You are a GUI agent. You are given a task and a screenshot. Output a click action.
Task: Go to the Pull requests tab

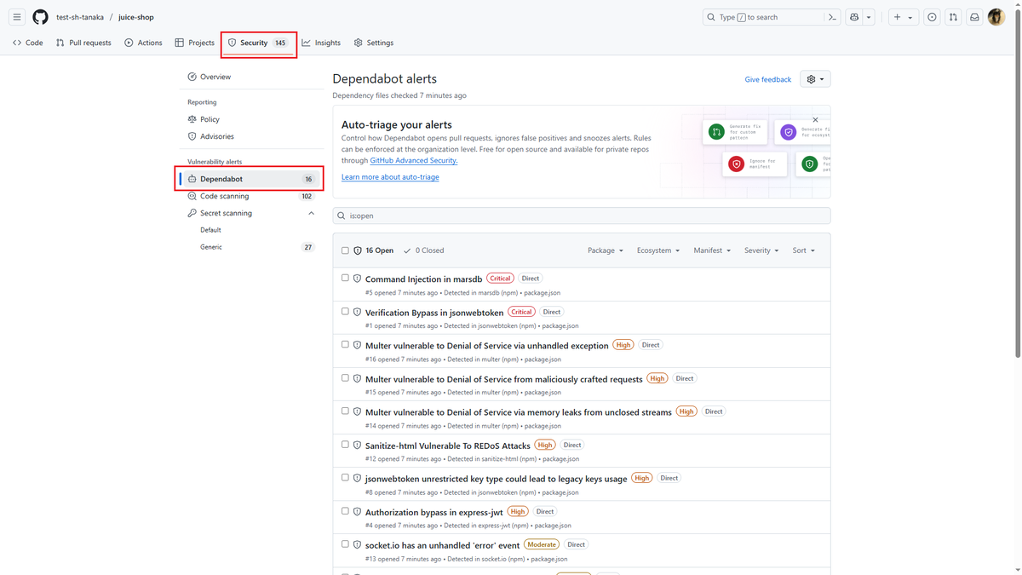[83, 43]
